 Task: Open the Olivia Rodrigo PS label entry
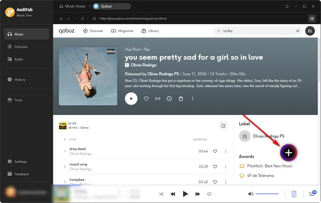262,136
